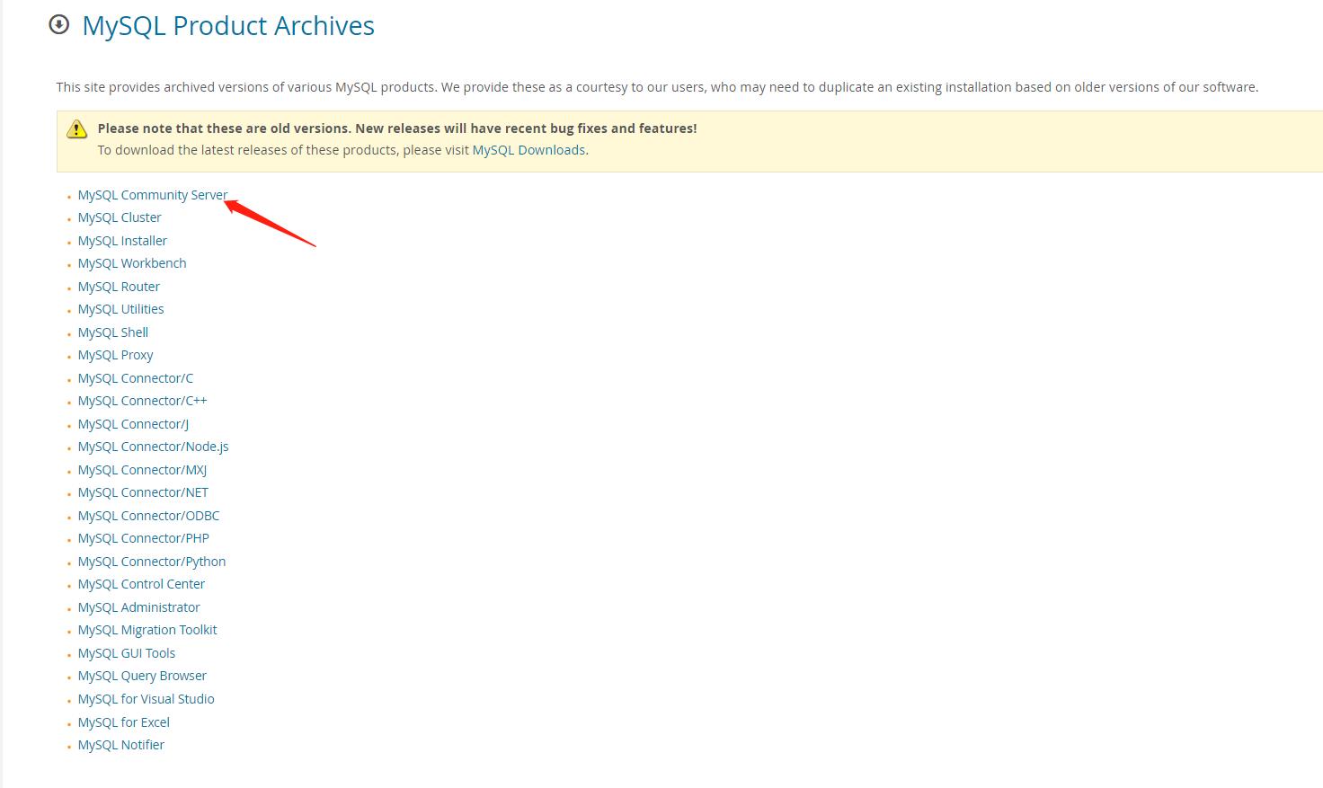Go to MySQL for Visual Studio

(x=147, y=699)
